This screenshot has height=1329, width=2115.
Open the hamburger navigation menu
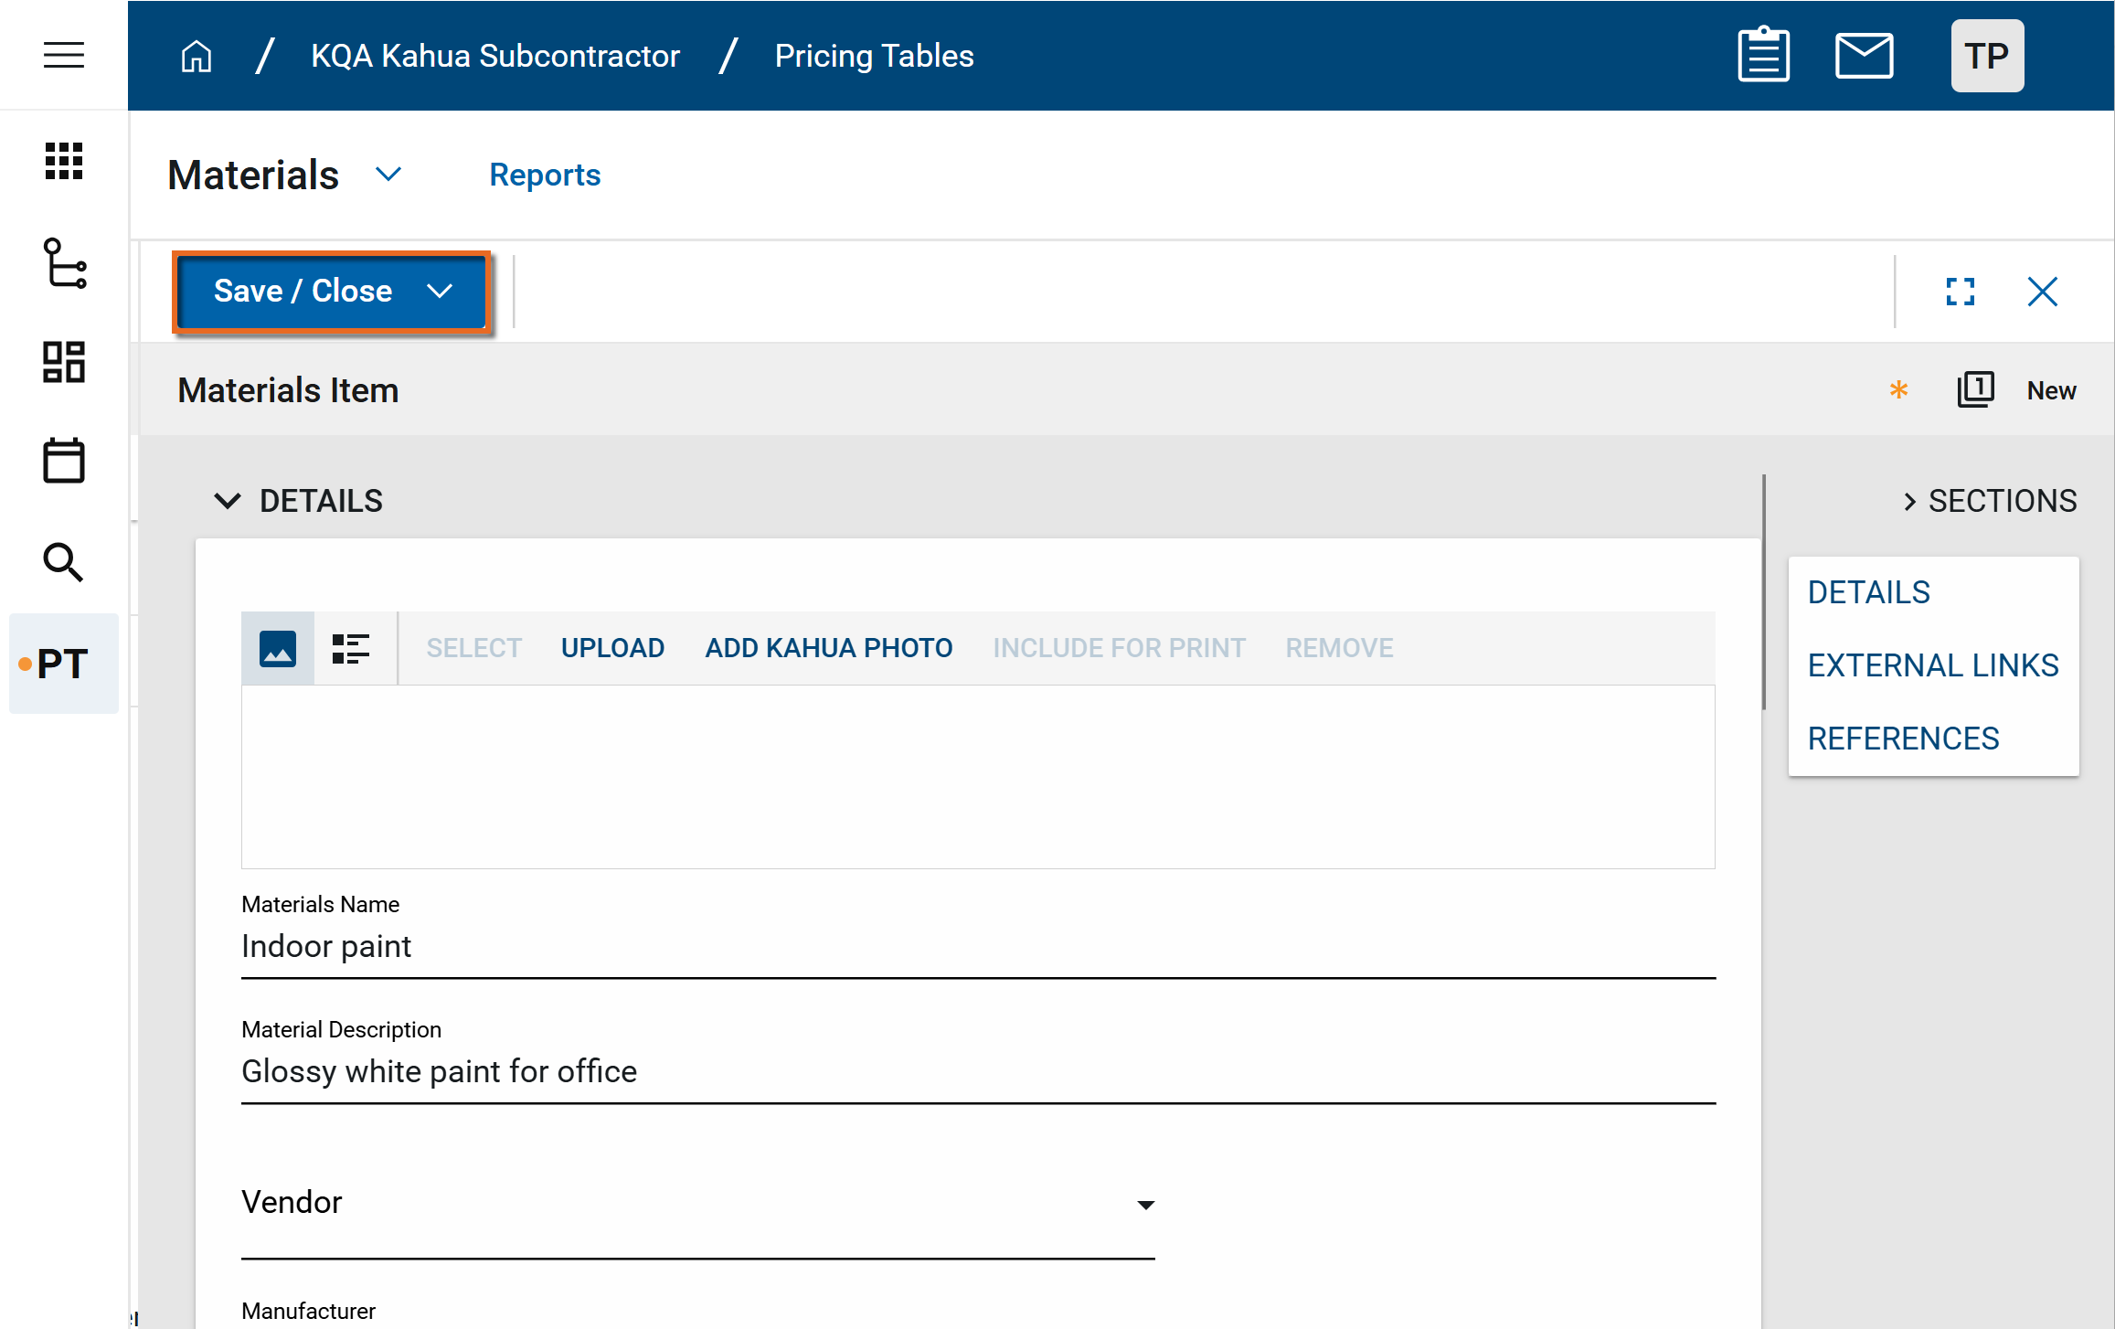64,55
